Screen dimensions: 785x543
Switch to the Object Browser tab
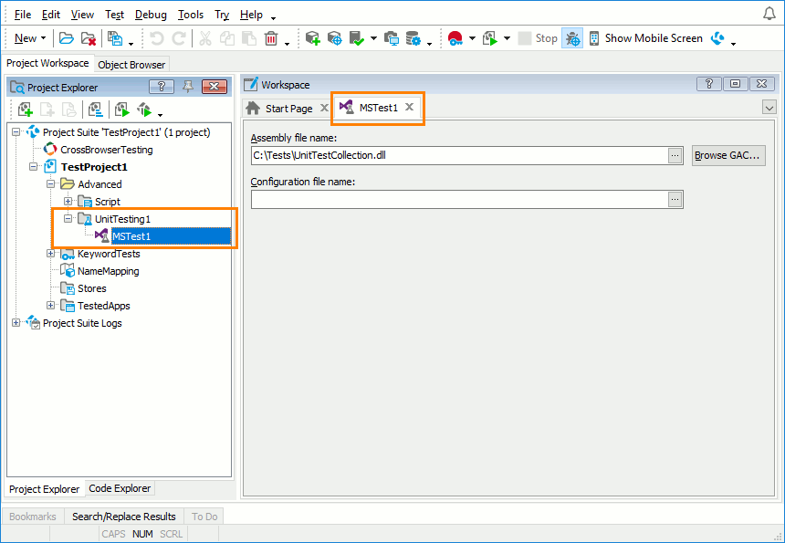click(x=131, y=65)
